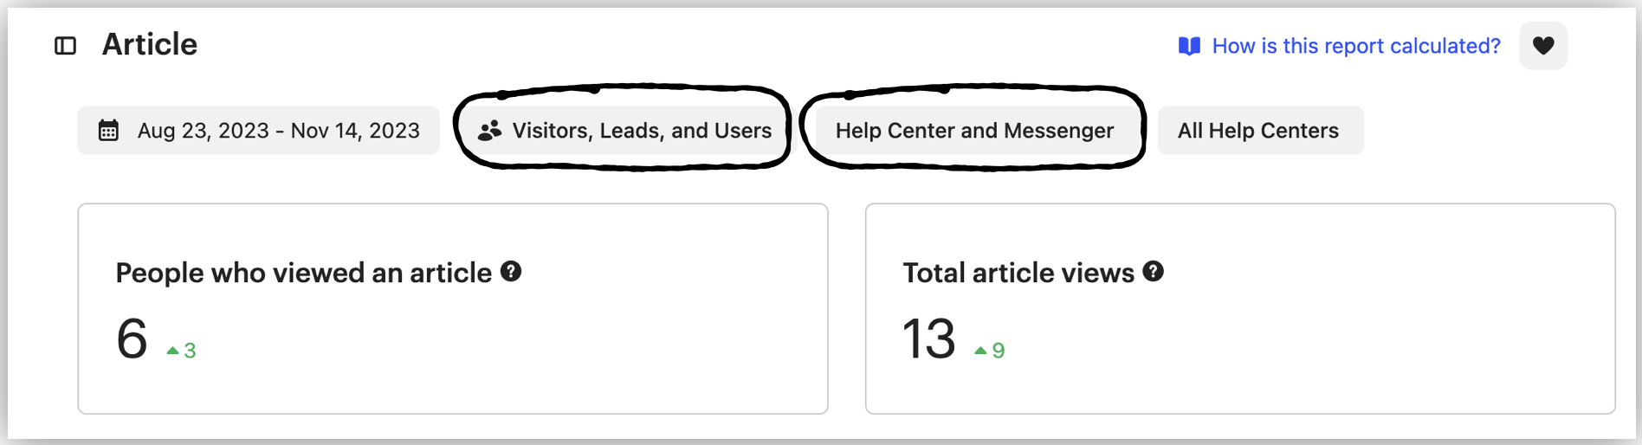Click the People who viewed an article heading
Image resolution: width=1642 pixels, height=445 pixels.
click(x=304, y=273)
